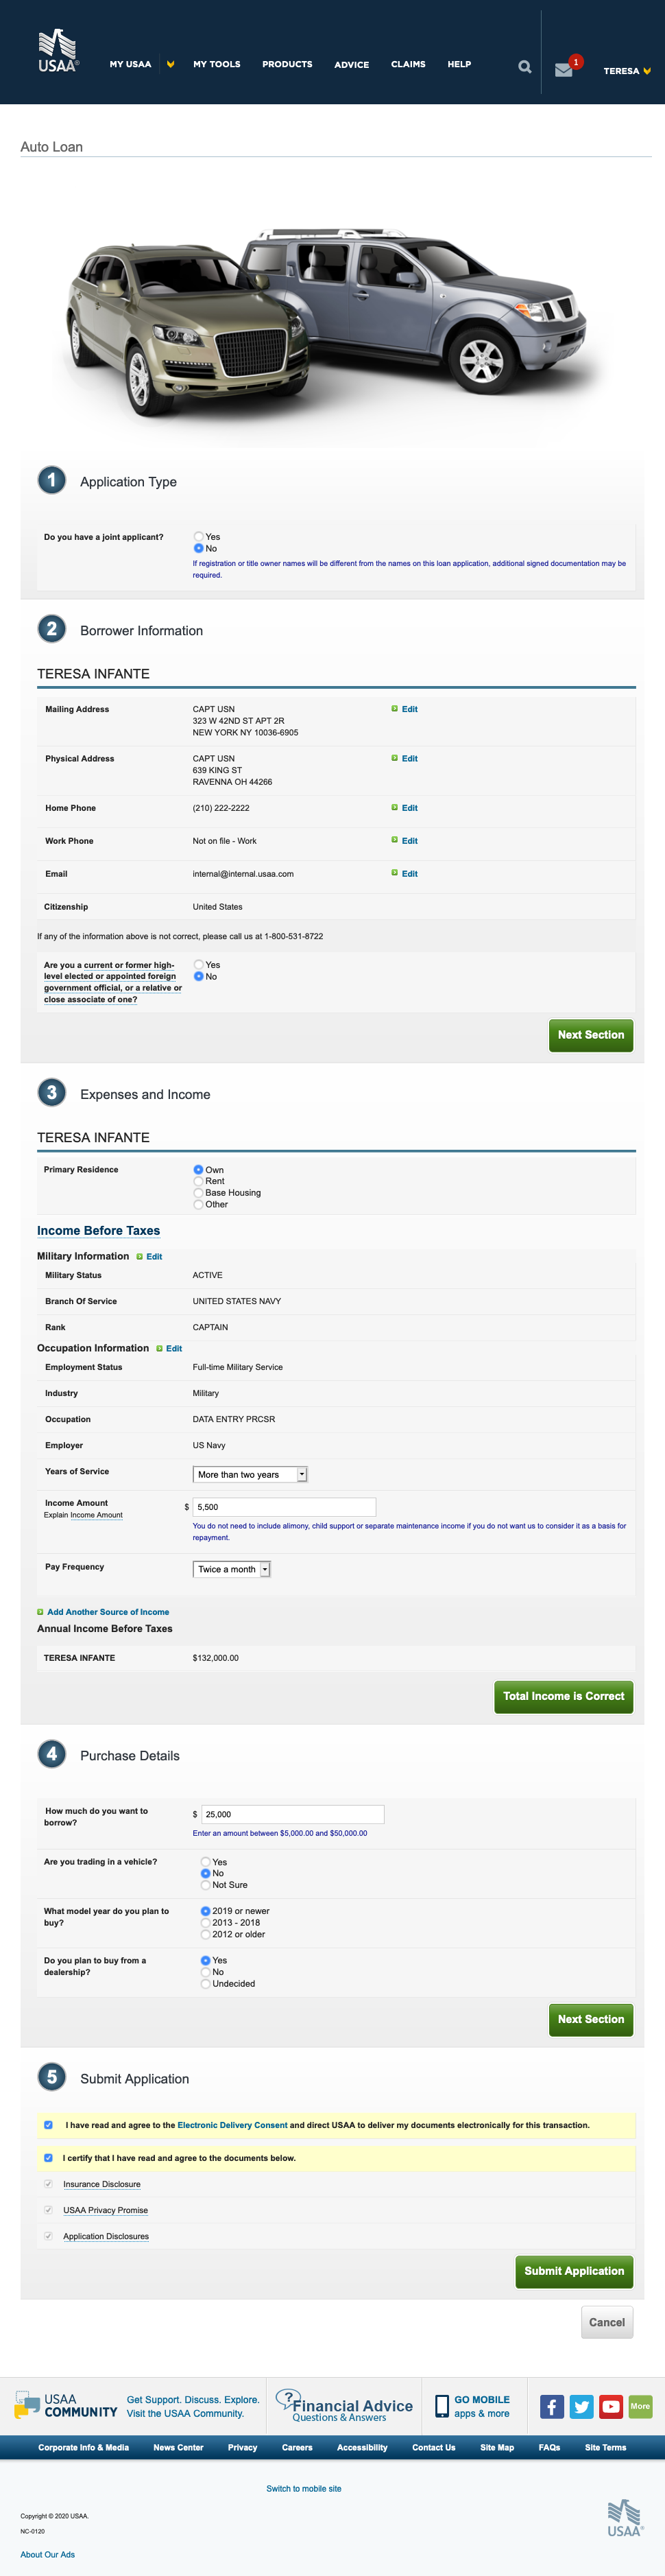The height and width of the screenshot is (2576, 665).
Task: Open USAA Twitter page icon
Action: (x=582, y=2406)
